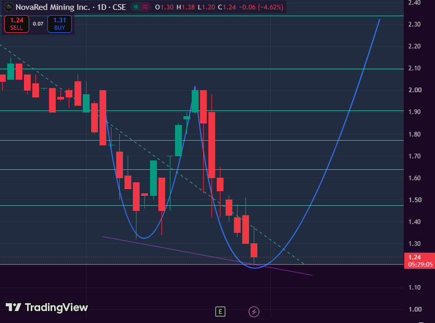The width and height of the screenshot is (435, 323).
Task: Open the purple lightning event marker
Action: pos(254,312)
